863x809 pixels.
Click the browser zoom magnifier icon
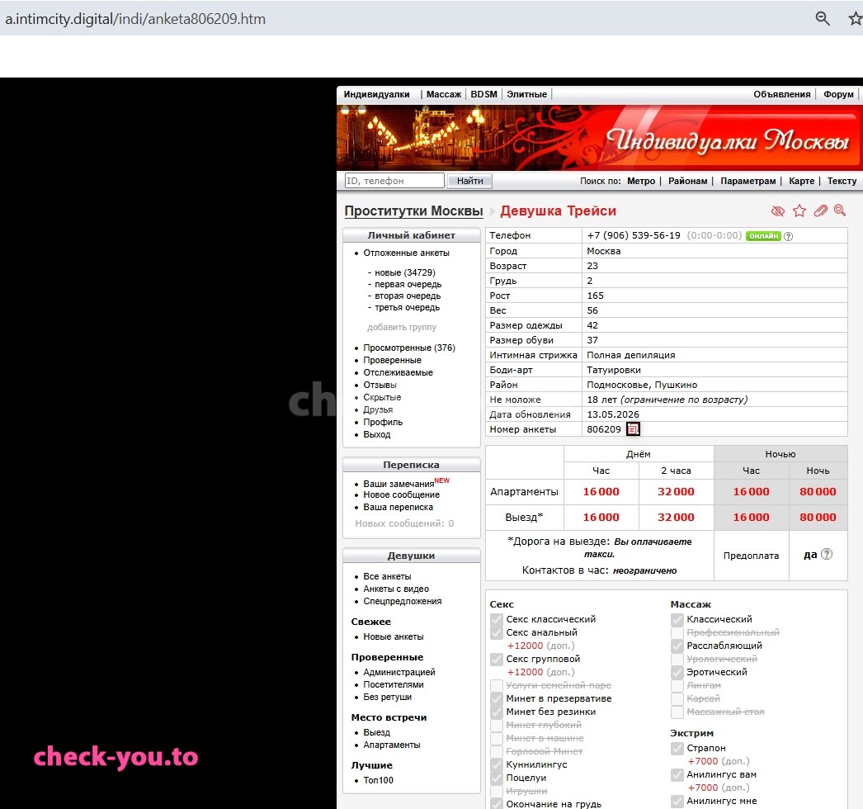tap(823, 18)
